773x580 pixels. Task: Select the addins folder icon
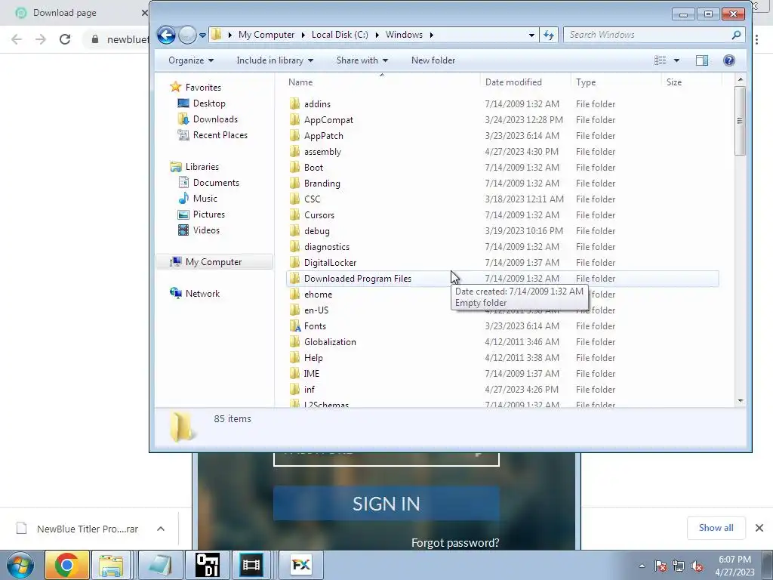coord(295,103)
